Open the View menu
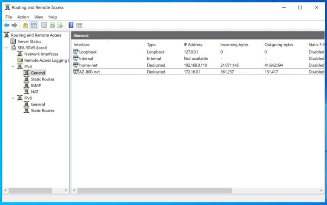 point(39,17)
